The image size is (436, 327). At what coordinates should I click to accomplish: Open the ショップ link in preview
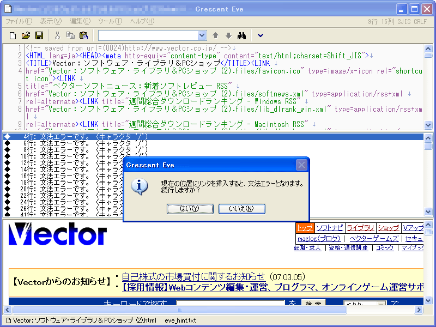(x=389, y=228)
